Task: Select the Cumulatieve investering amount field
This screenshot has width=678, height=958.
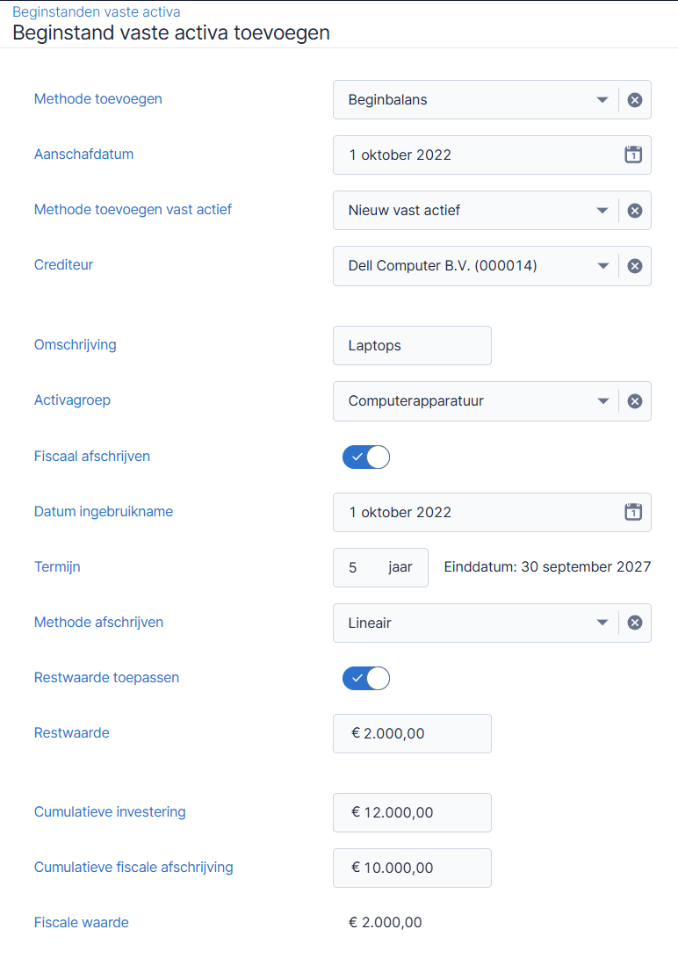Action: point(412,812)
